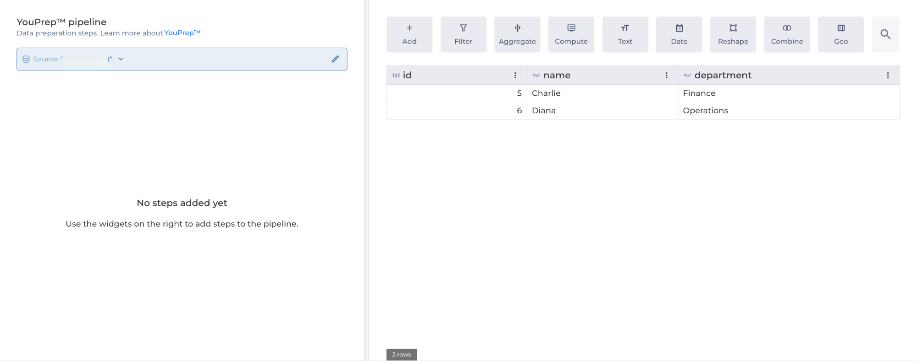This screenshot has height=361, width=917.
Task: Open the Aggregate widget
Action: click(517, 34)
